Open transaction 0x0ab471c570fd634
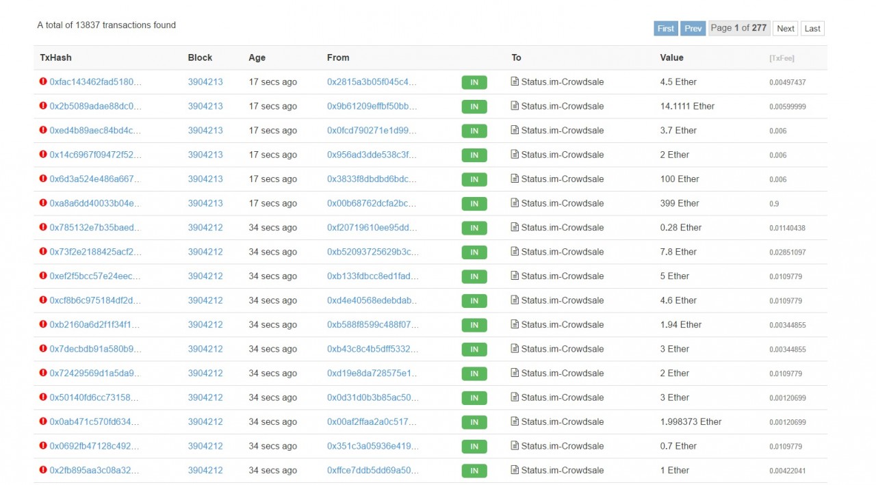Screen dimensions: 876x485 click(94, 422)
